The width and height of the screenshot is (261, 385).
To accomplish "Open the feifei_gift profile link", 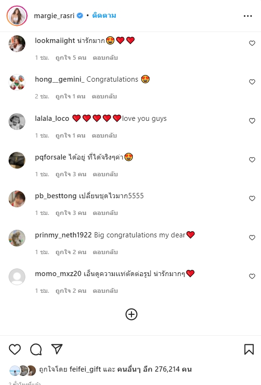I will click(x=85, y=369).
